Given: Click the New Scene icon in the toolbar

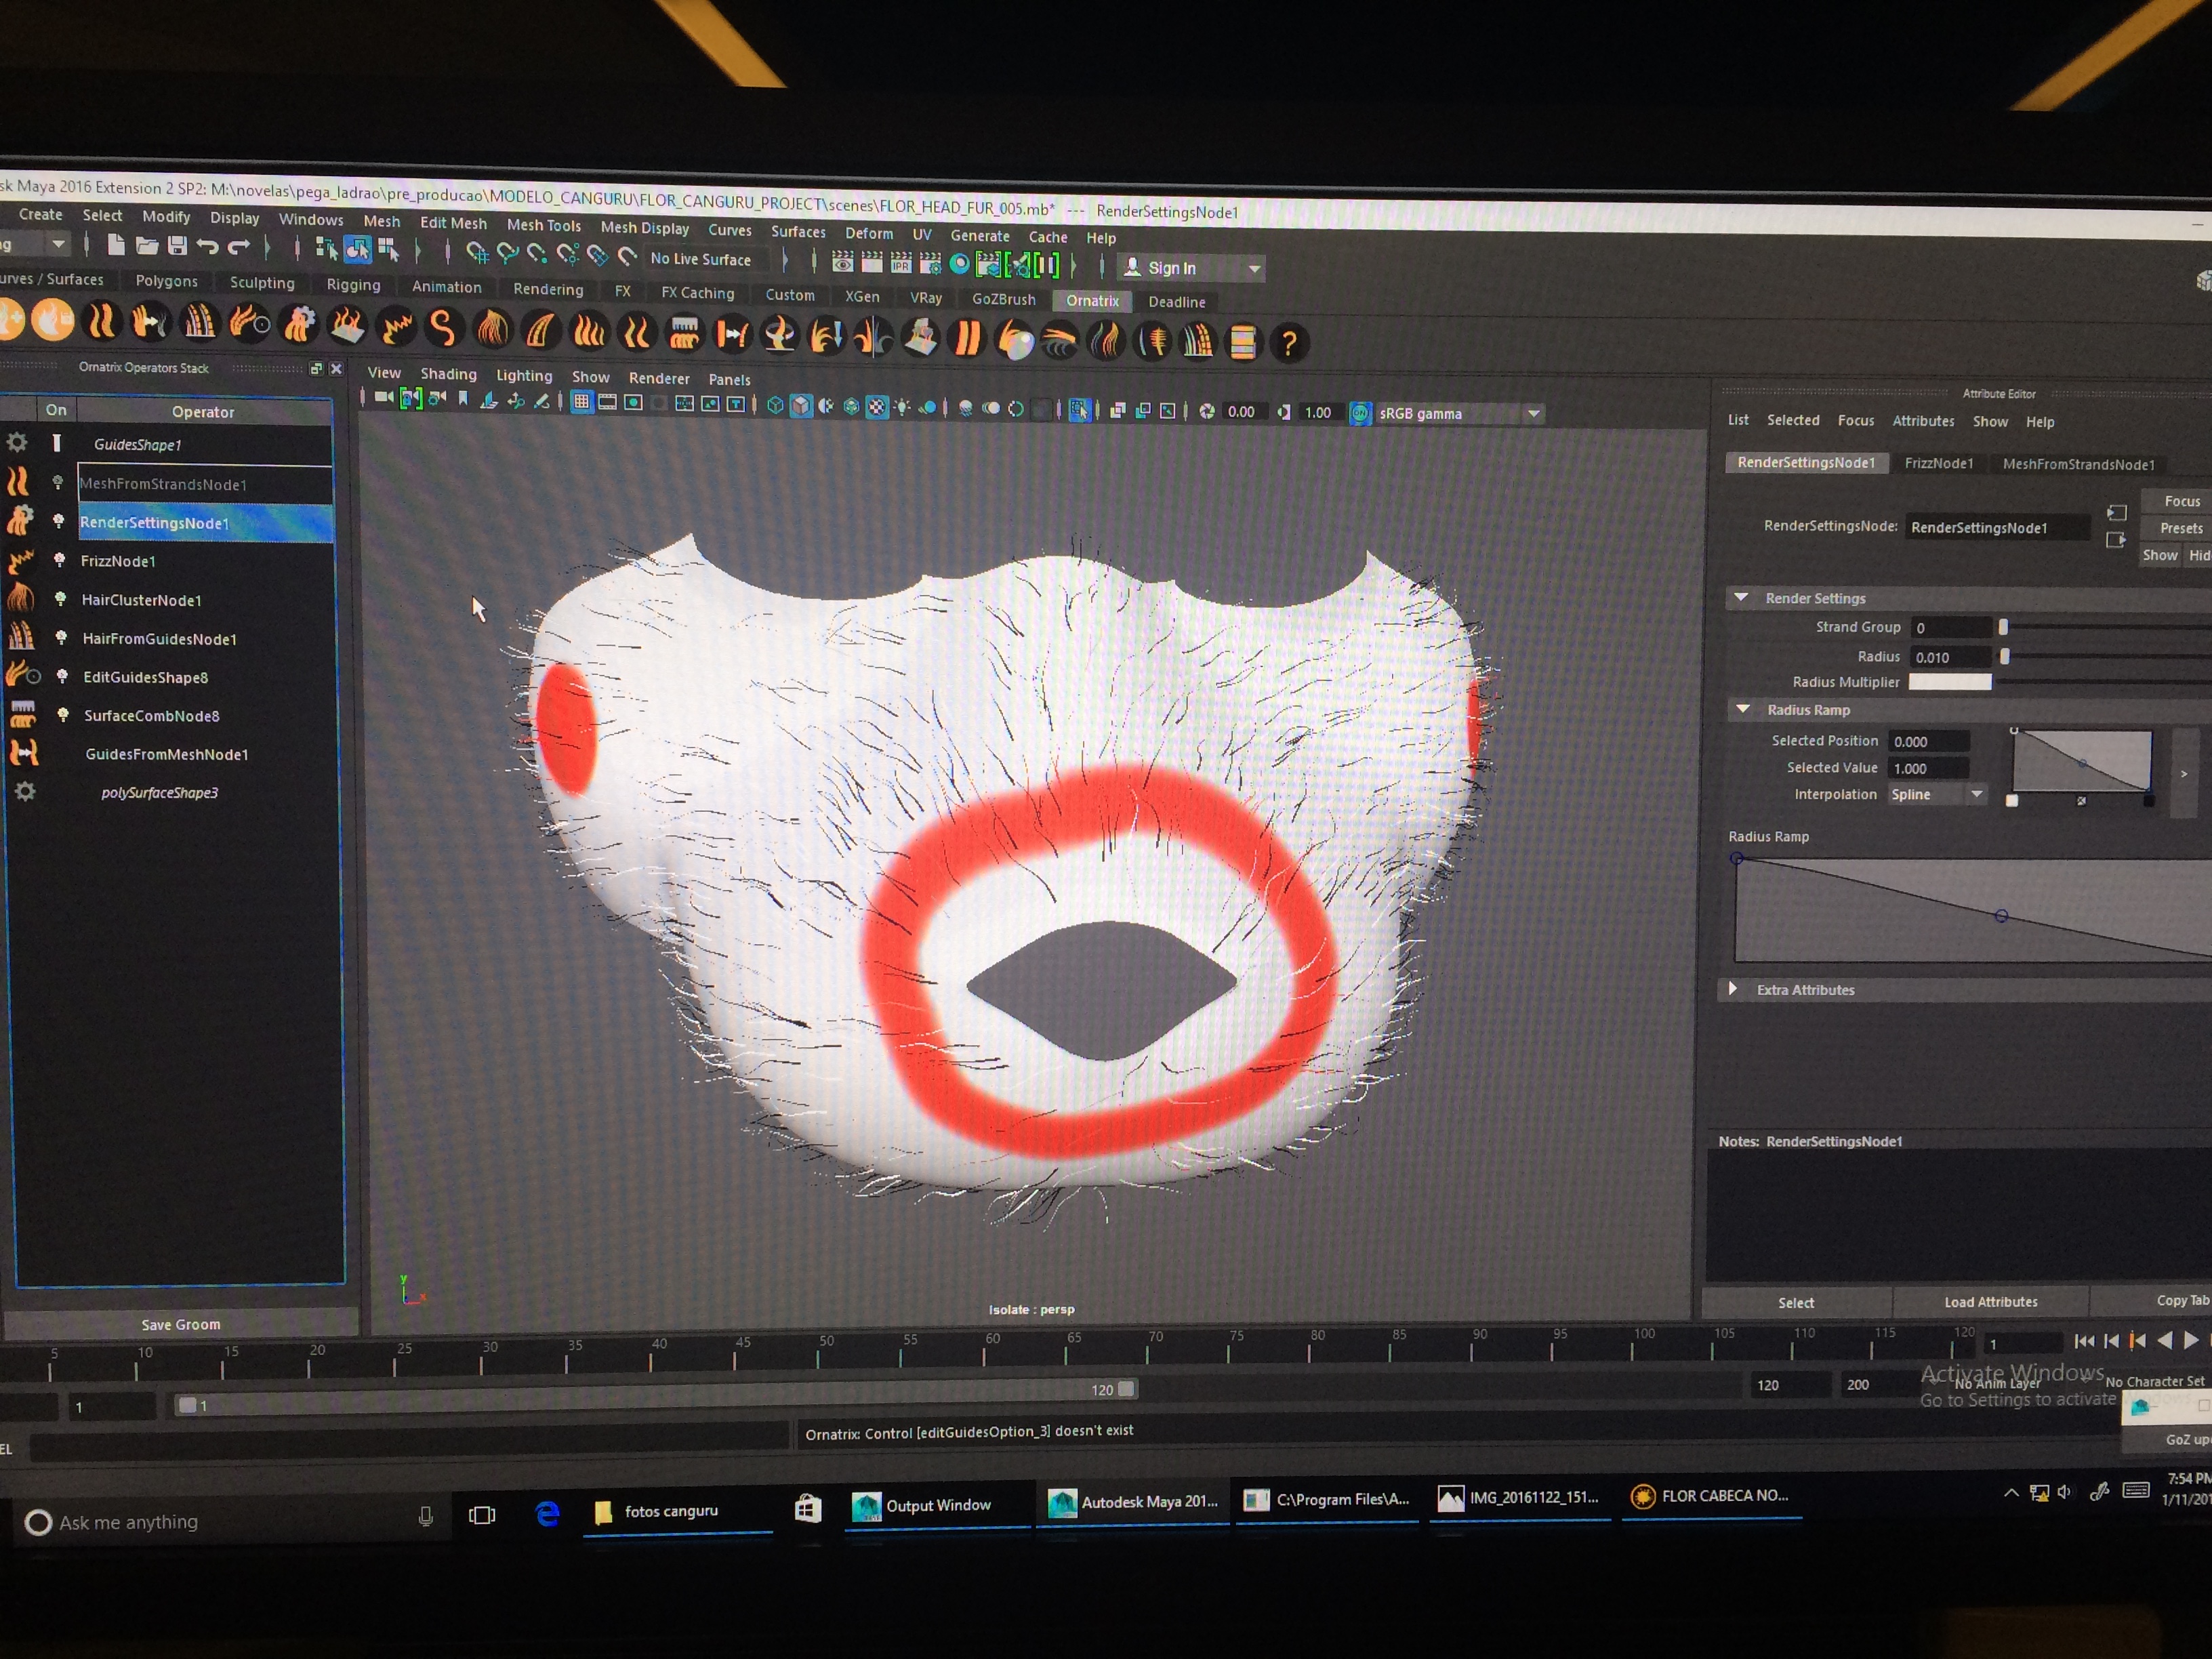Looking at the screenshot, I should (116, 245).
